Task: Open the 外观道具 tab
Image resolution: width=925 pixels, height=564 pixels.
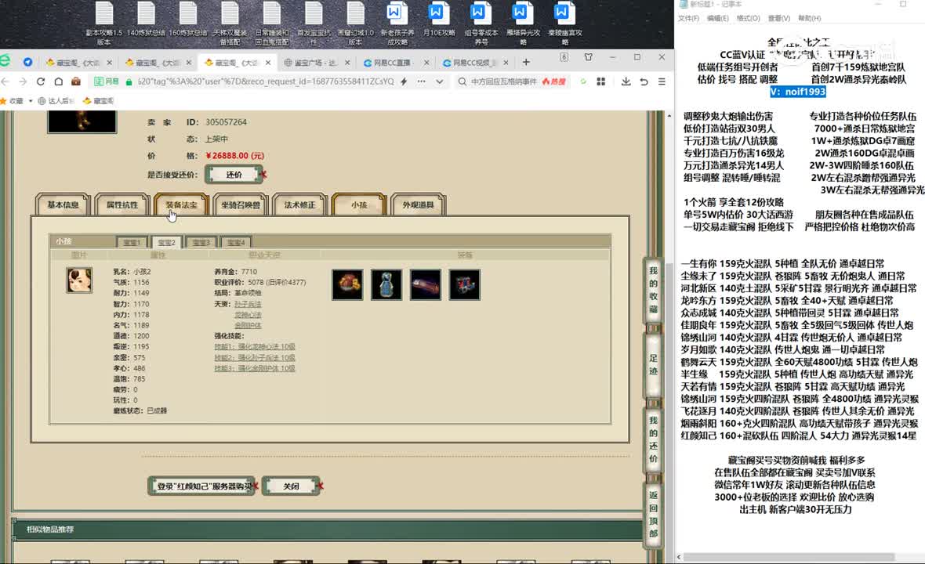Action: tap(419, 205)
